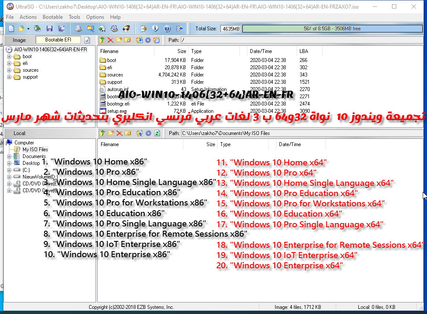The height and width of the screenshot is (314, 427).
Task: Click the blue Info toolbar icon
Action: [x=155, y=28]
